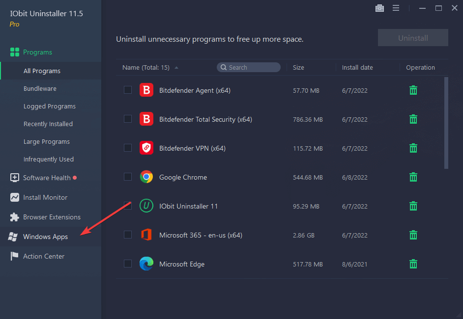This screenshot has width=463, height=319.
Task: Click the program list vertical scrollbar
Action: [x=446, y=123]
